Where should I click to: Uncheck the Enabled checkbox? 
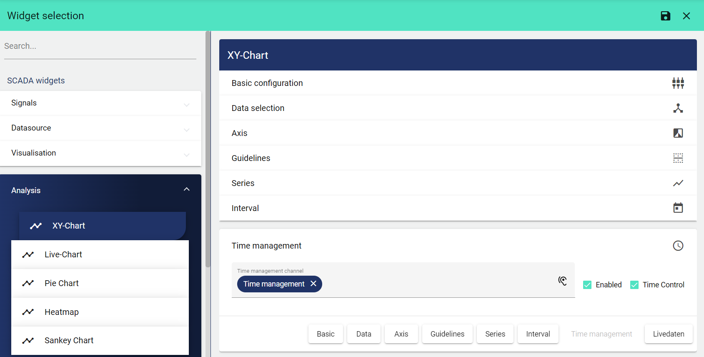(x=587, y=285)
